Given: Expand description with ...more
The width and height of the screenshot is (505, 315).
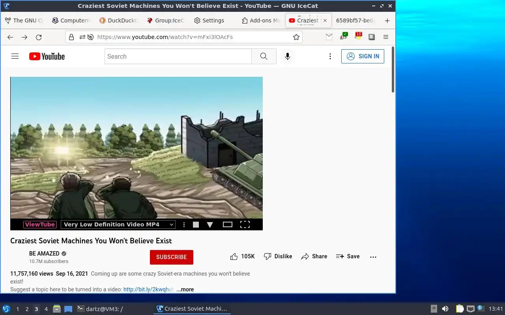Looking at the screenshot, I should pos(185,289).
